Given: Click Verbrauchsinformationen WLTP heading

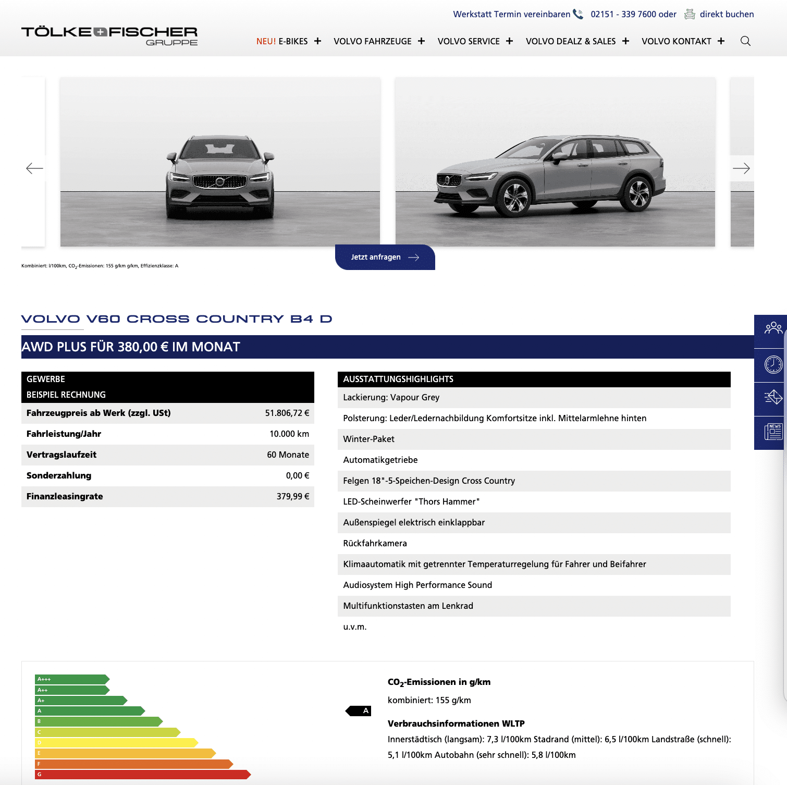Looking at the screenshot, I should click(456, 723).
